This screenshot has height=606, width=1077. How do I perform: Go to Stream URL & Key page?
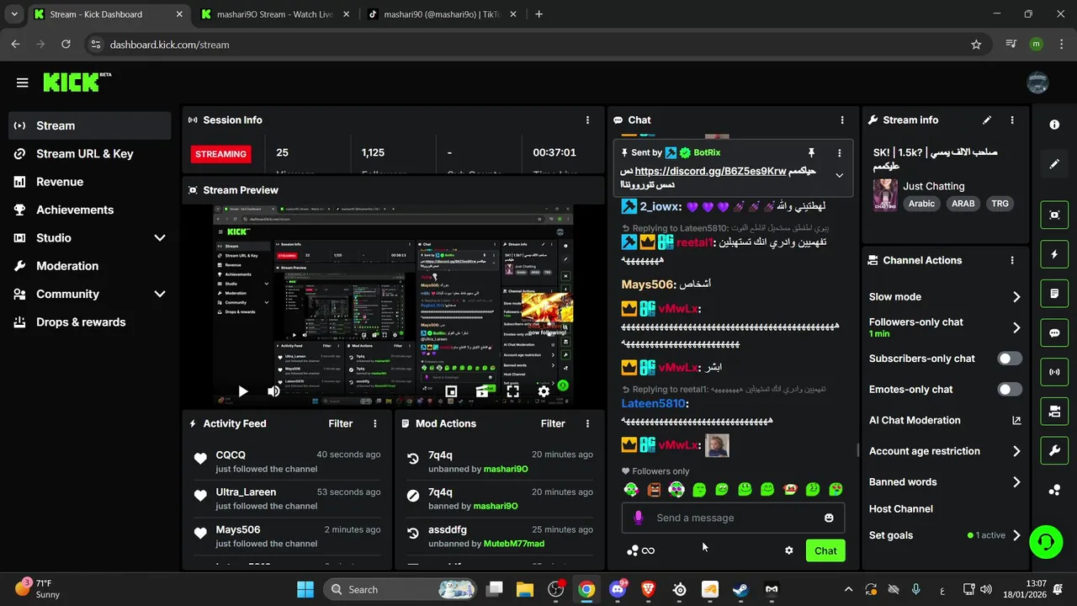(x=90, y=154)
